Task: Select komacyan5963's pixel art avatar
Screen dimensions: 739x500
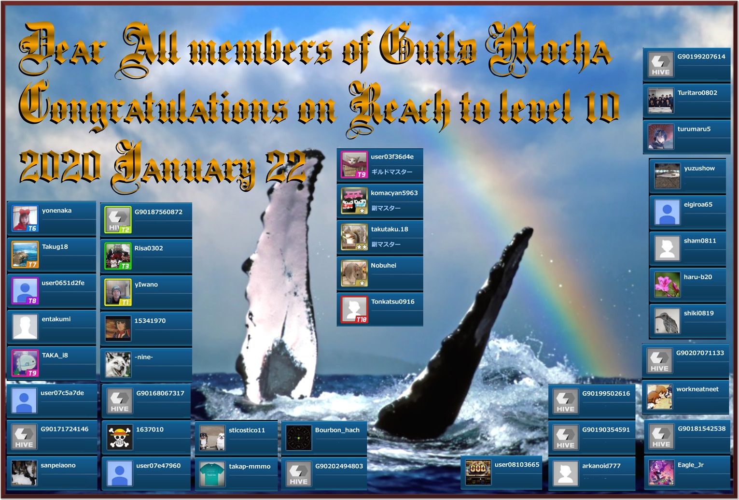Action: 354,201
